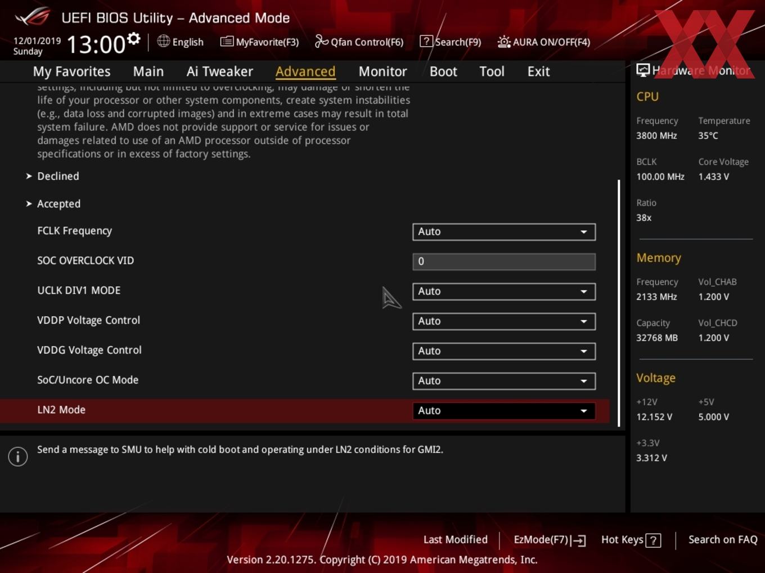Select UCLK DIV1 MODE label
765x573 pixels.
click(79, 290)
